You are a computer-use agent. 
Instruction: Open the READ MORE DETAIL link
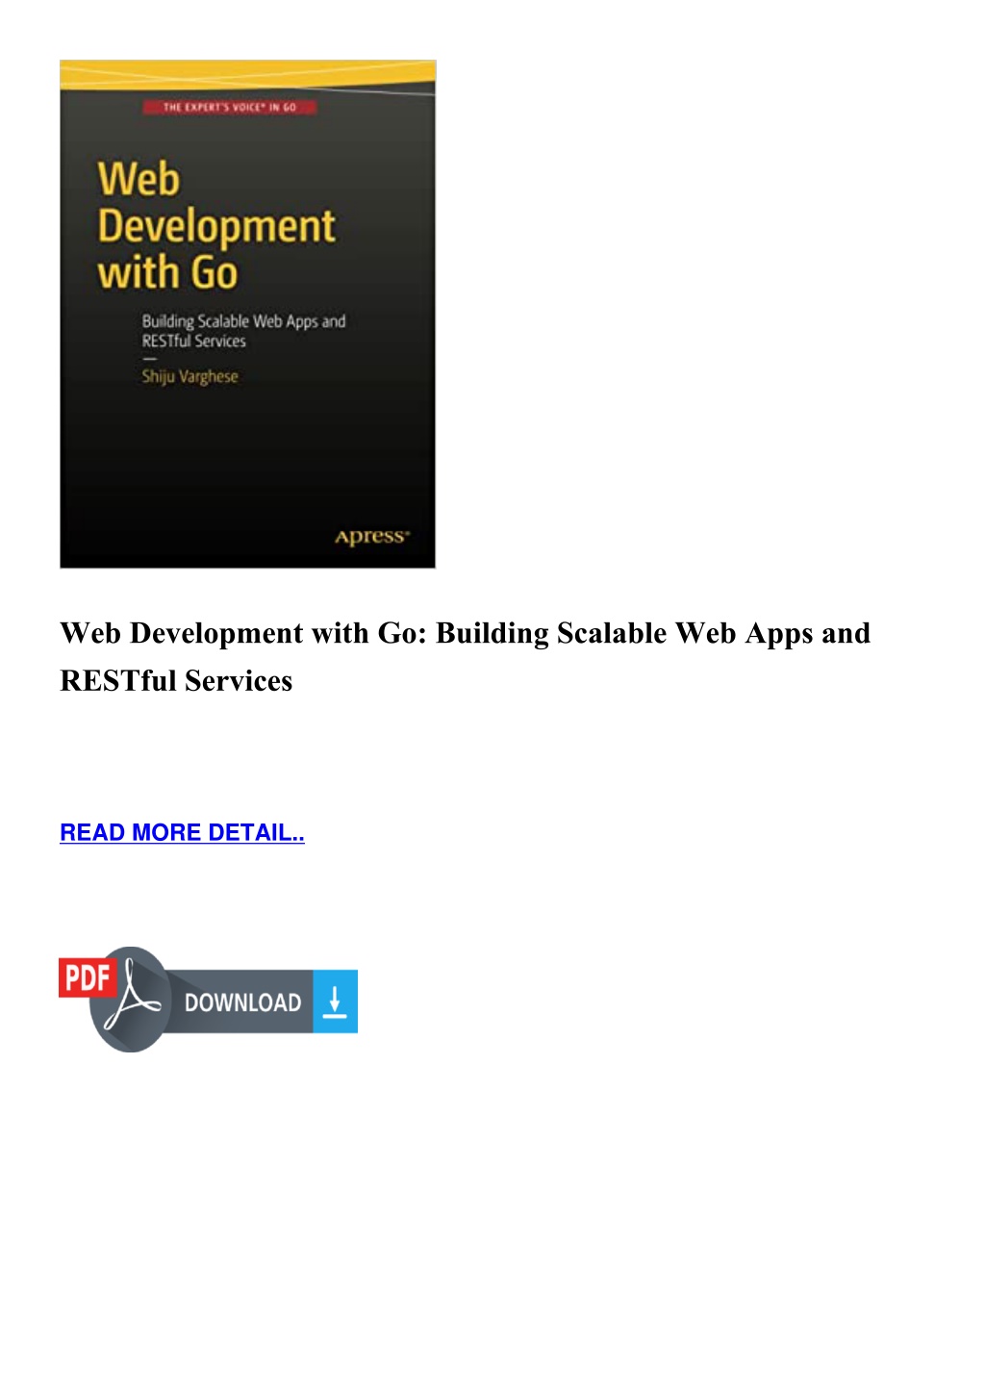182,832
